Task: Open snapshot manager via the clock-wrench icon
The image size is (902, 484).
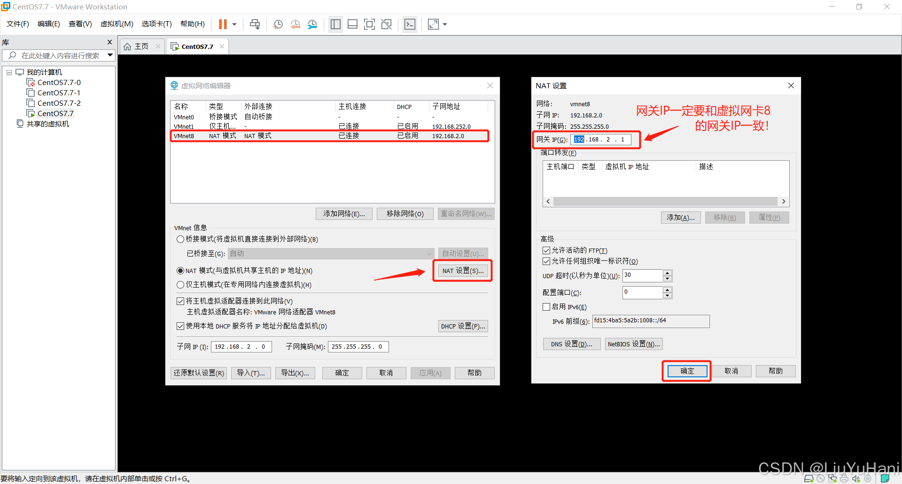Action: coord(312,24)
